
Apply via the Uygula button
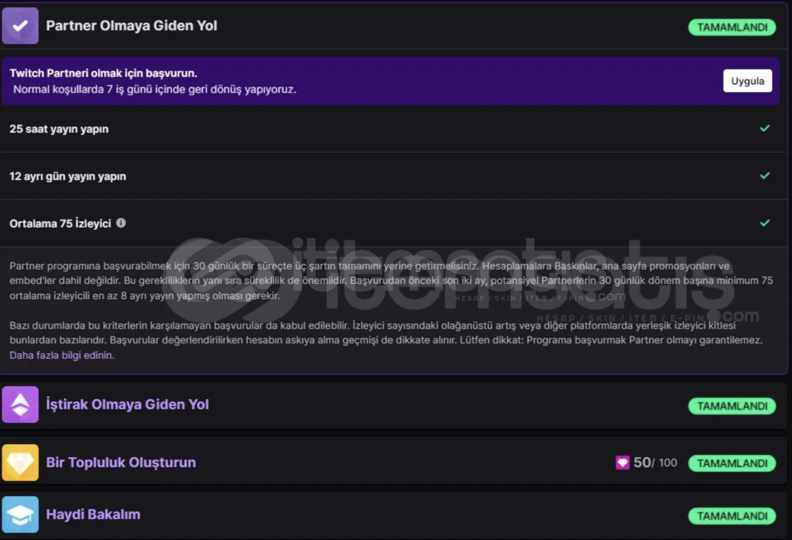[x=748, y=81]
